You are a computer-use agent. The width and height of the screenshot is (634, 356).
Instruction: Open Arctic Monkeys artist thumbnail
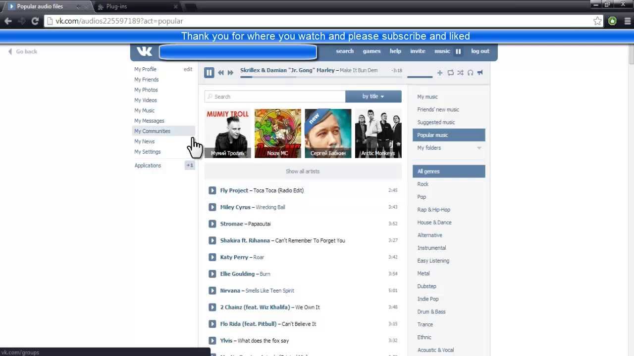(x=378, y=133)
